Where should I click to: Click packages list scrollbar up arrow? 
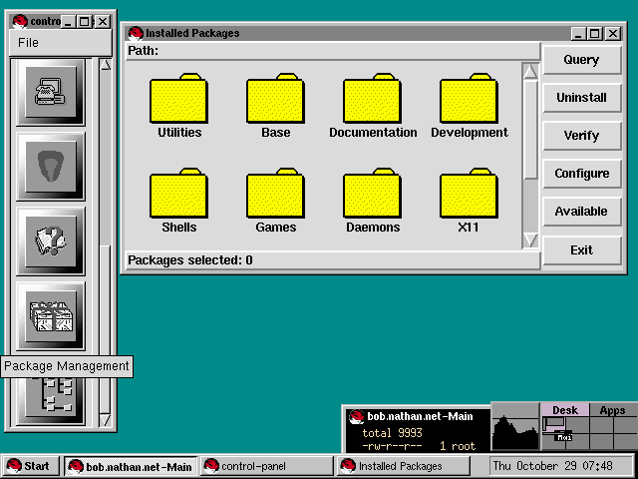[530, 71]
